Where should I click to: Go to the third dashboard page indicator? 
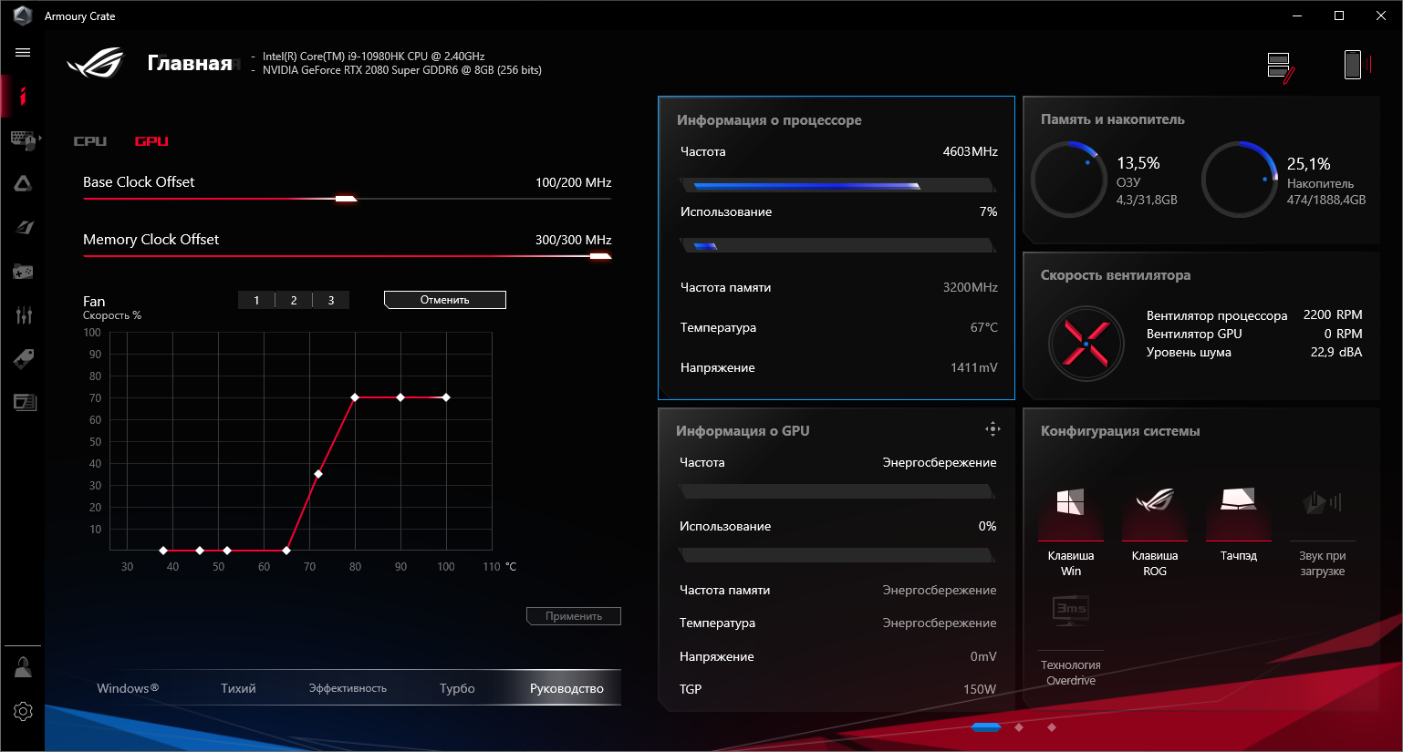[x=1052, y=727]
